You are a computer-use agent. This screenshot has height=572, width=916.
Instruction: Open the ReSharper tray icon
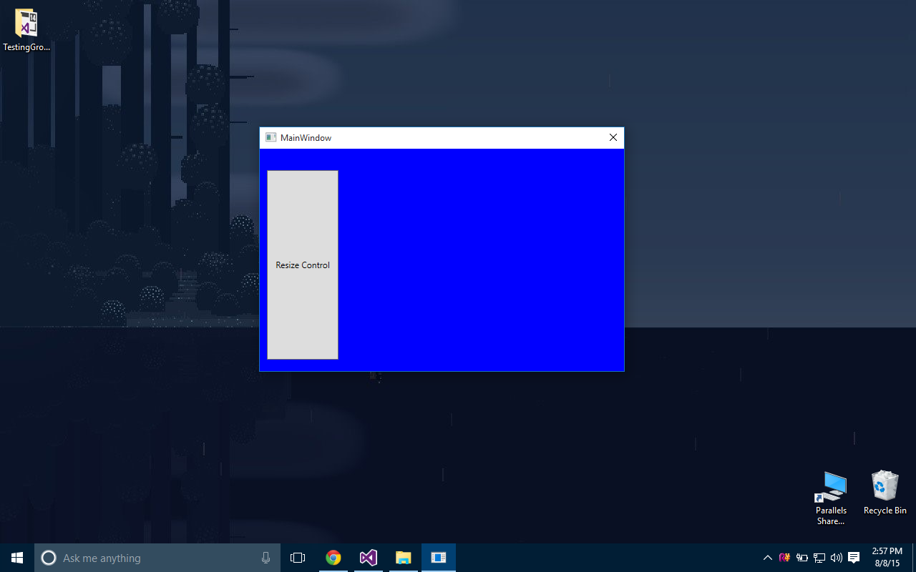[x=784, y=557]
